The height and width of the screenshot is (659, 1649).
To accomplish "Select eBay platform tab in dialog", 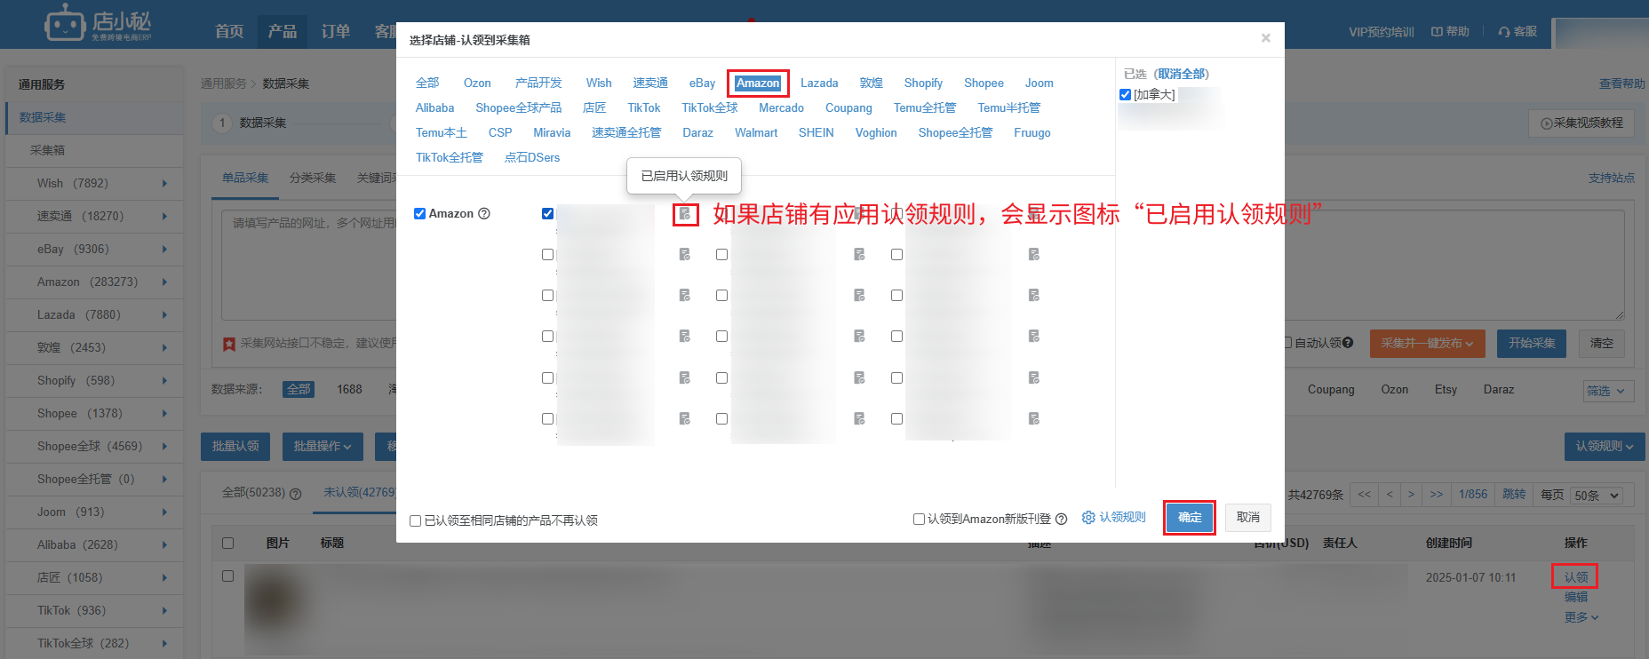I will (702, 83).
